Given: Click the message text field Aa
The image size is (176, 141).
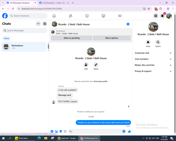Looking at the screenshot, I should [x=95, y=131].
